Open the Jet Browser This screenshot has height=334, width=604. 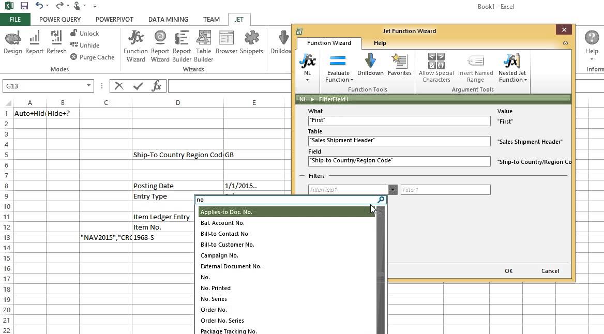click(226, 42)
